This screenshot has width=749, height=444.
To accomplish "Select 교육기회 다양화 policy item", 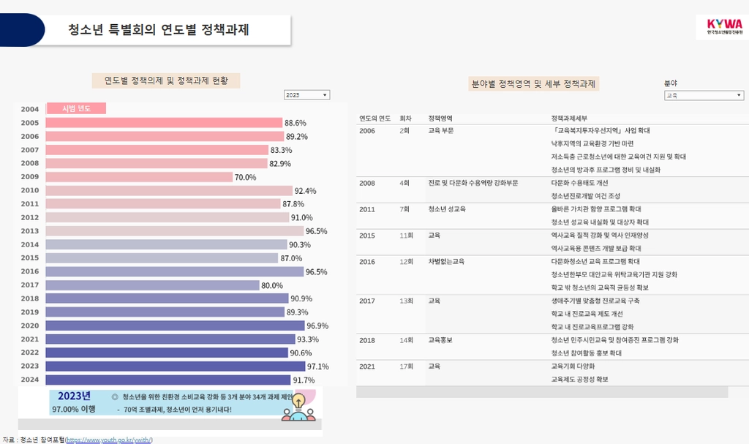I will point(573,366).
